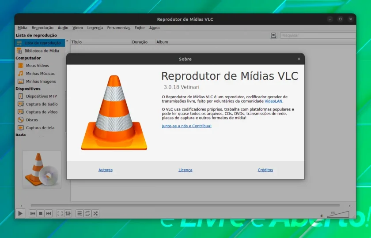
Task: Click the Dispositivos section header
Action: 28,89
